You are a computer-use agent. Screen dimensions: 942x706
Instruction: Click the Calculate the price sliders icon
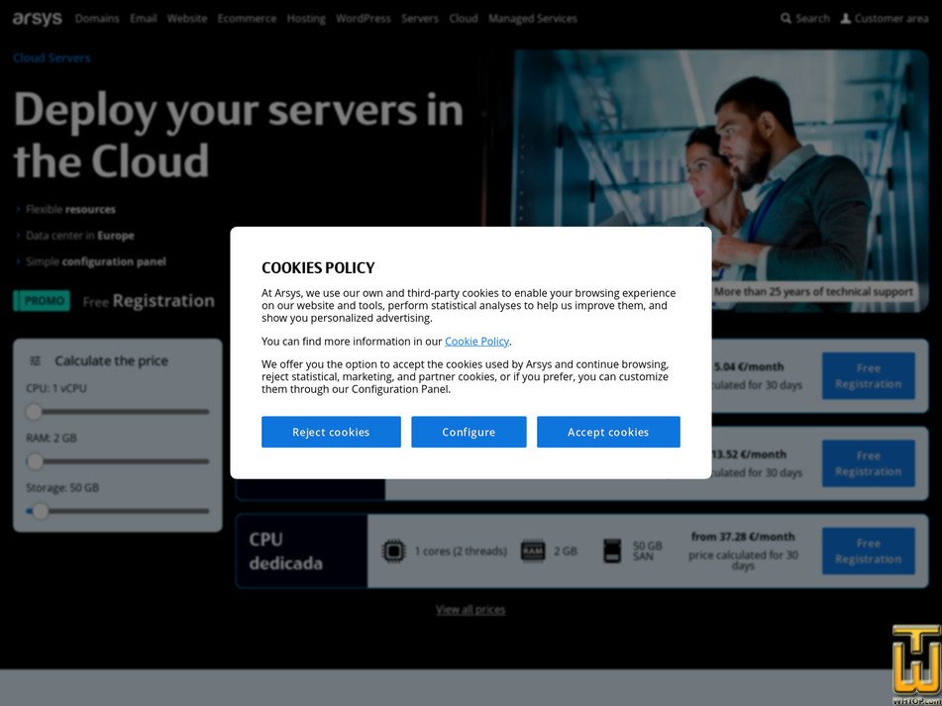36,360
